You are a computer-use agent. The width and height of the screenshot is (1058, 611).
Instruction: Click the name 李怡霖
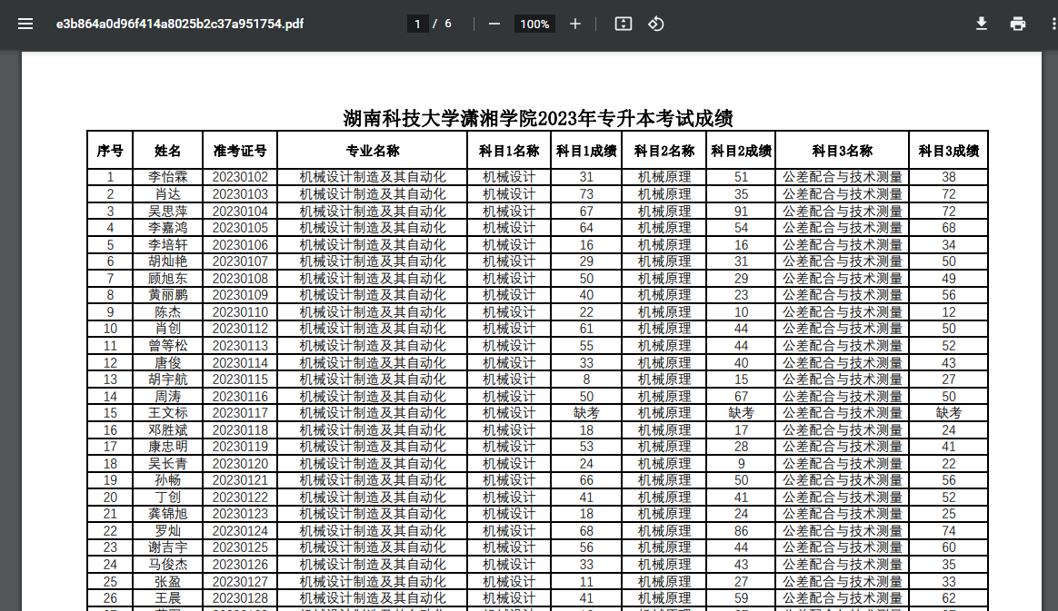(x=168, y=177)
